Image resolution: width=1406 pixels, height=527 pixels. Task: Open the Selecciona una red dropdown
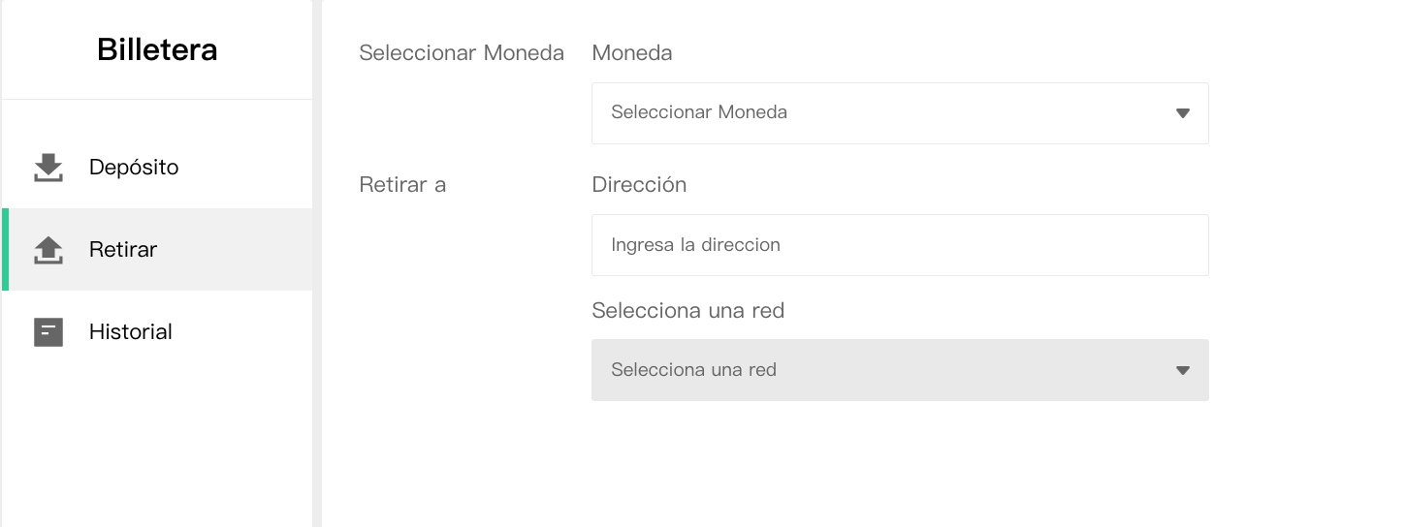(x=900, y=370)
